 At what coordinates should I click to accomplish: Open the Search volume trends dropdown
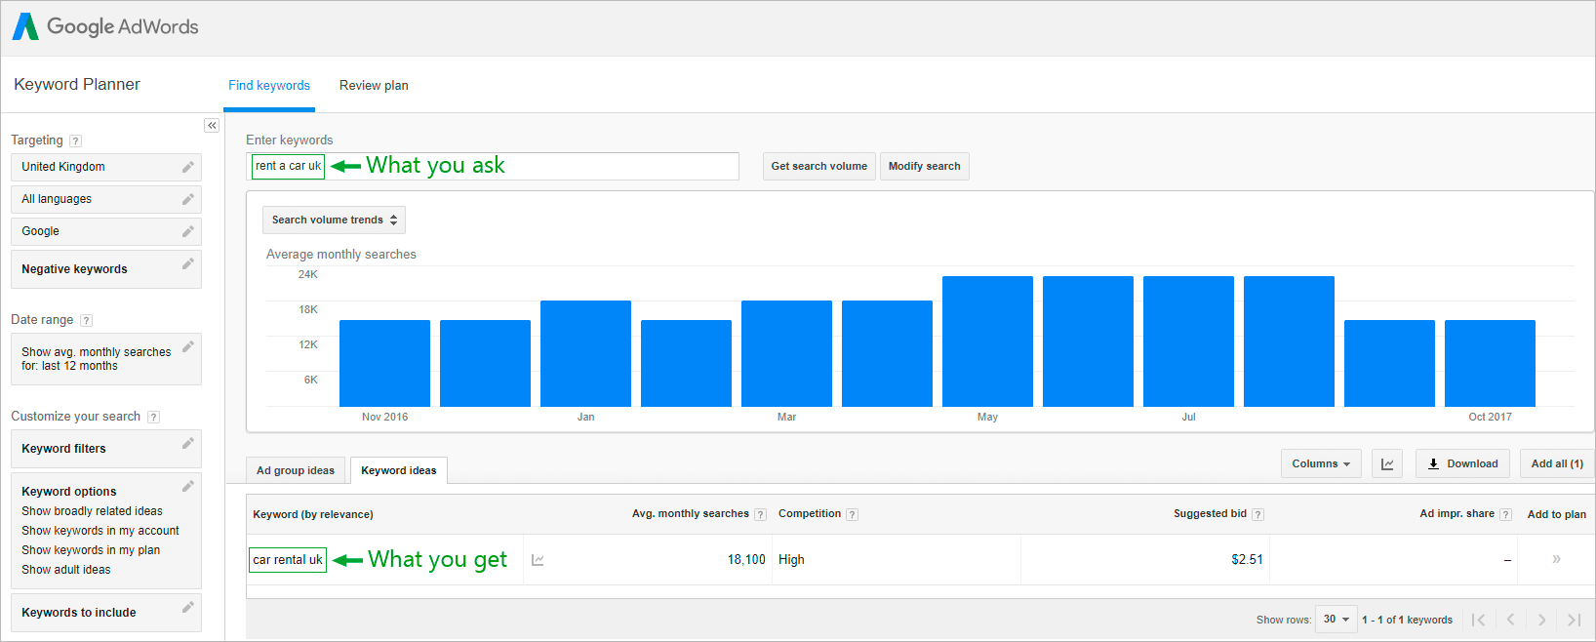[x=334, y=220]
